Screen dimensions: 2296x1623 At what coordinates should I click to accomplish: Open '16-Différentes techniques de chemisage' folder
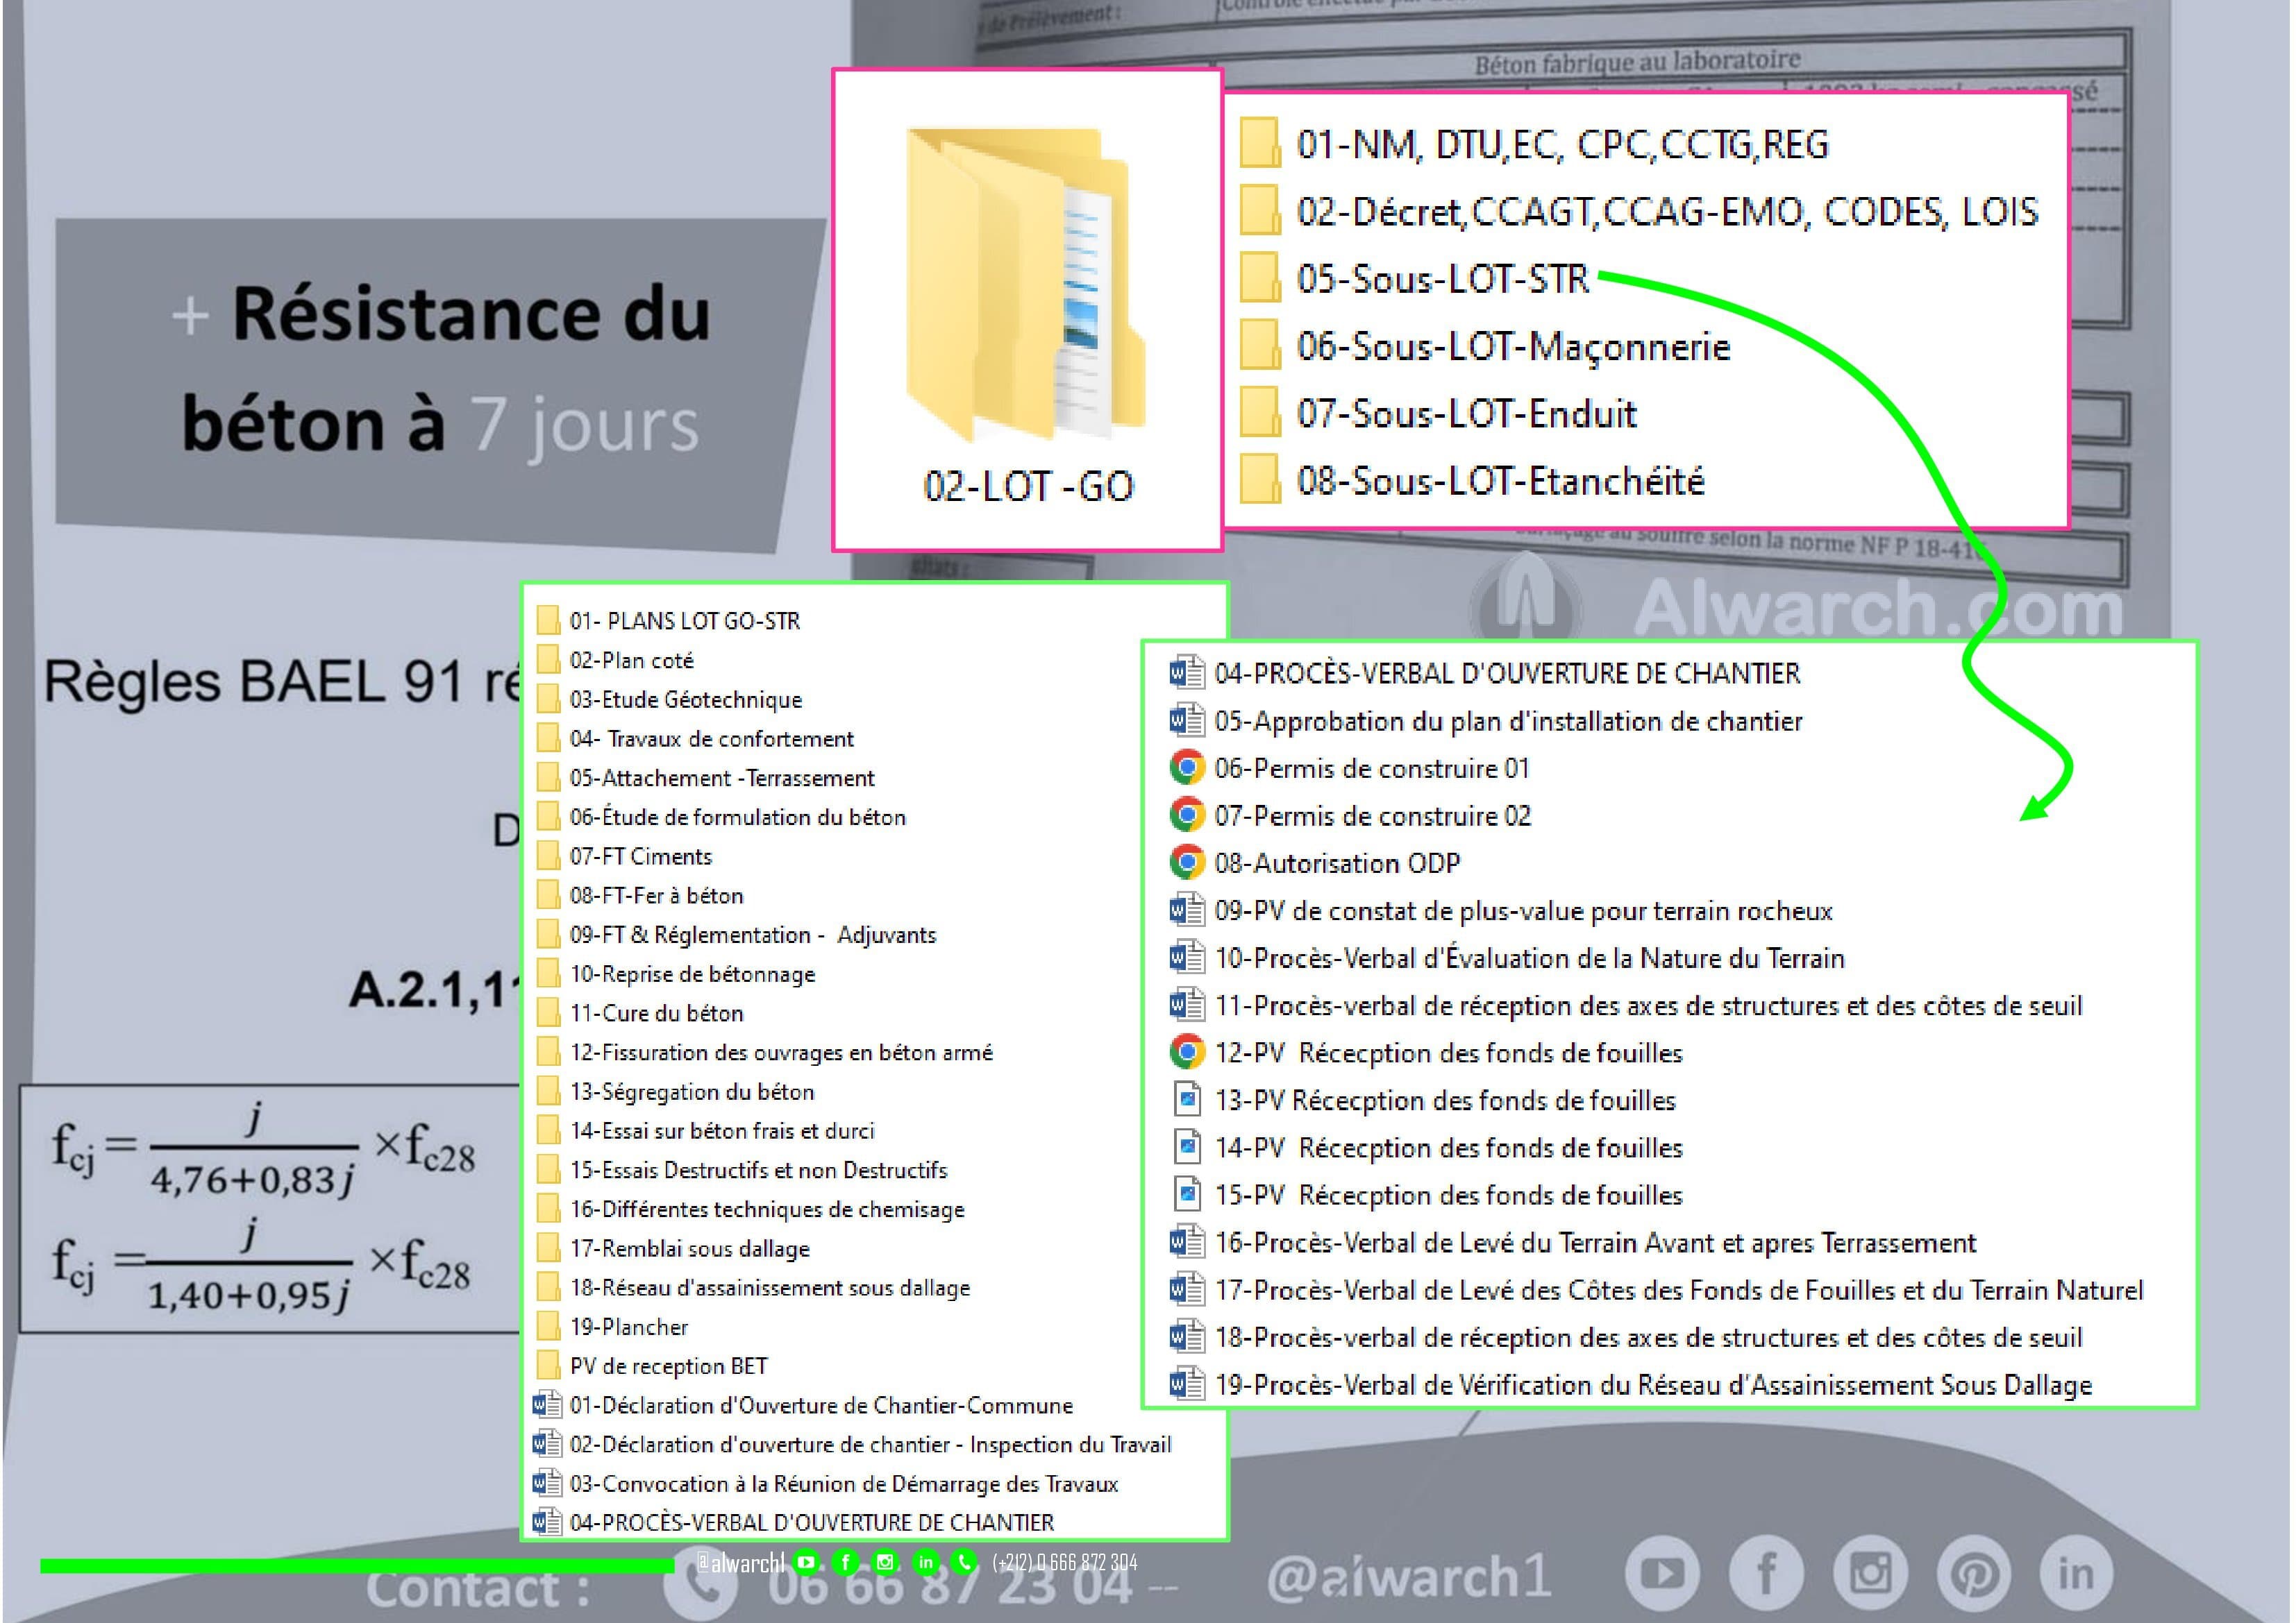[767, 1209]
